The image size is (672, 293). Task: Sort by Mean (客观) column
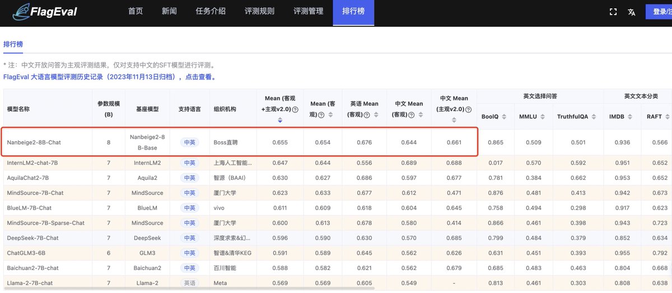330,115
